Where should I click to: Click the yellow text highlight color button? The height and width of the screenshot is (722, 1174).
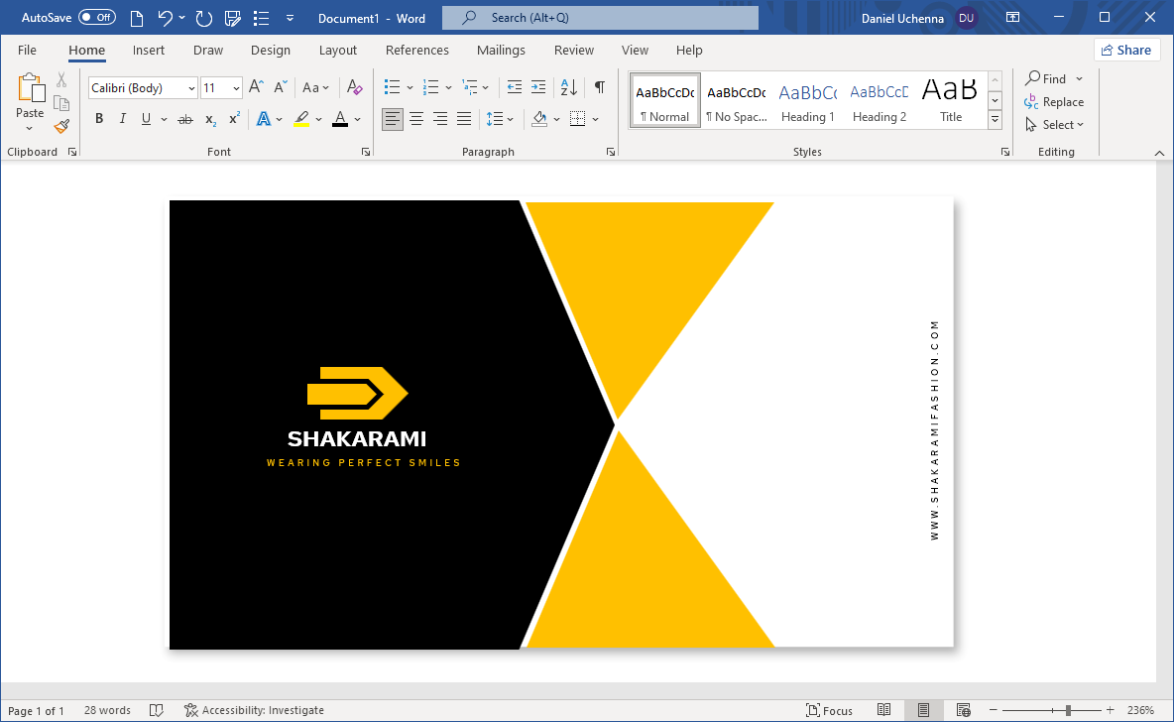(301, 119)
